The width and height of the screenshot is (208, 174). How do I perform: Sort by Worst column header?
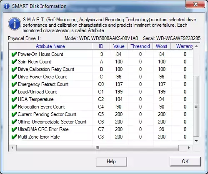pyautogui.click(x=162, y=46)
